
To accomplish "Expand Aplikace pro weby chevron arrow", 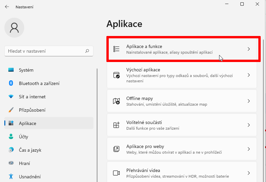I will [x=249, y=149].
